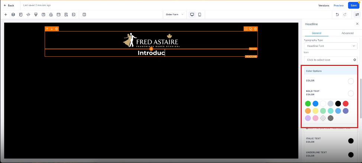Close the Headline panel with X
The height and width of the screenshot is (163, 362).
click(357, 24)
